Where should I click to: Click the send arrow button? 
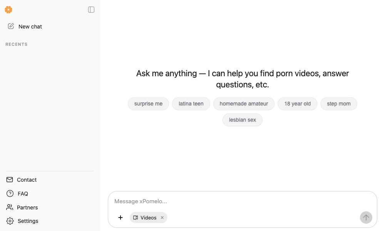[366, 218]
